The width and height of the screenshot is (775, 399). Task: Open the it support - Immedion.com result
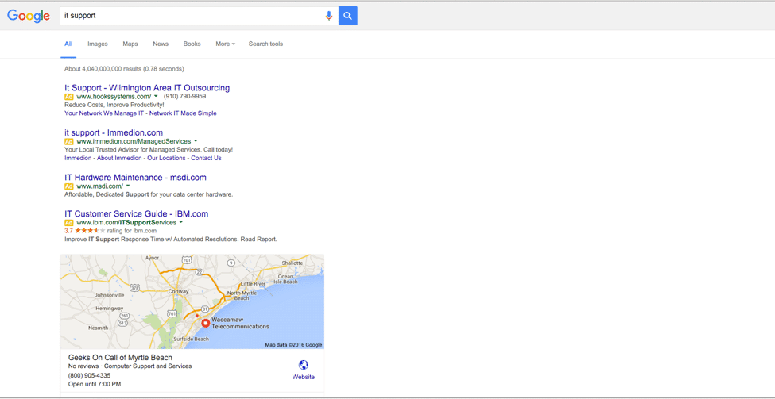point(114,132)
